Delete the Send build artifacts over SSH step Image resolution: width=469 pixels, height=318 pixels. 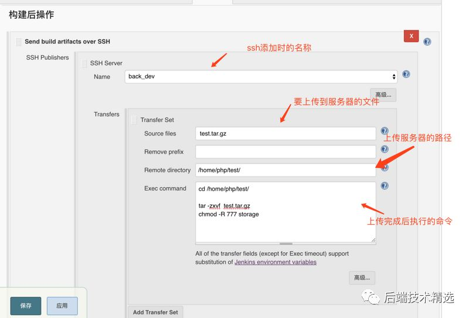pos(411,36)
